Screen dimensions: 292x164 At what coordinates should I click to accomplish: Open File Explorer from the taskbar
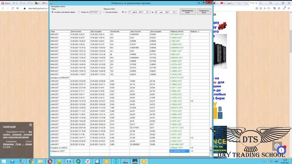tap(41, 161)
